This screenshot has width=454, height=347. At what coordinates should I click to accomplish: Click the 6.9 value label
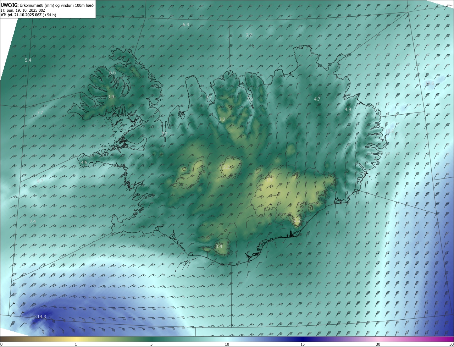point(186,24)
